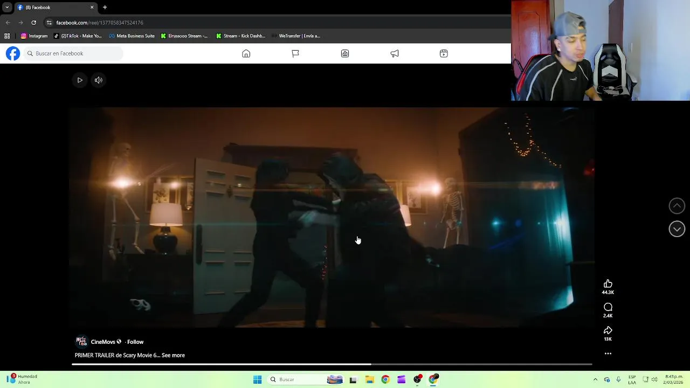This screenshot has height=388, width=690.
Task: Click the 2.4K comments count
Action: [x=608, y=316]
